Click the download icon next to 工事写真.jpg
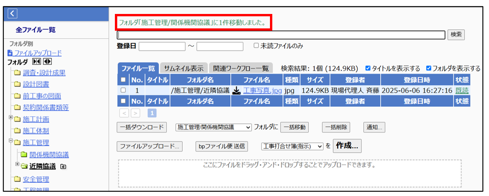Viewport: 489px width, 196px height. [237, 90]
